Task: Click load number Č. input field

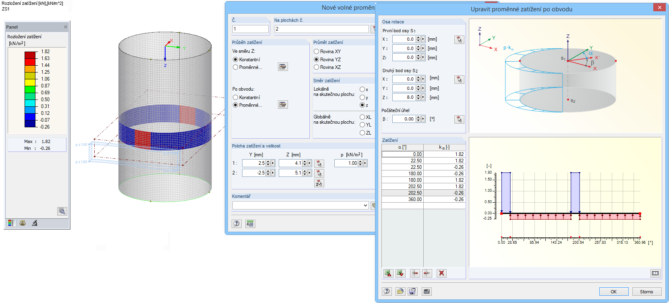Action: 250,29
